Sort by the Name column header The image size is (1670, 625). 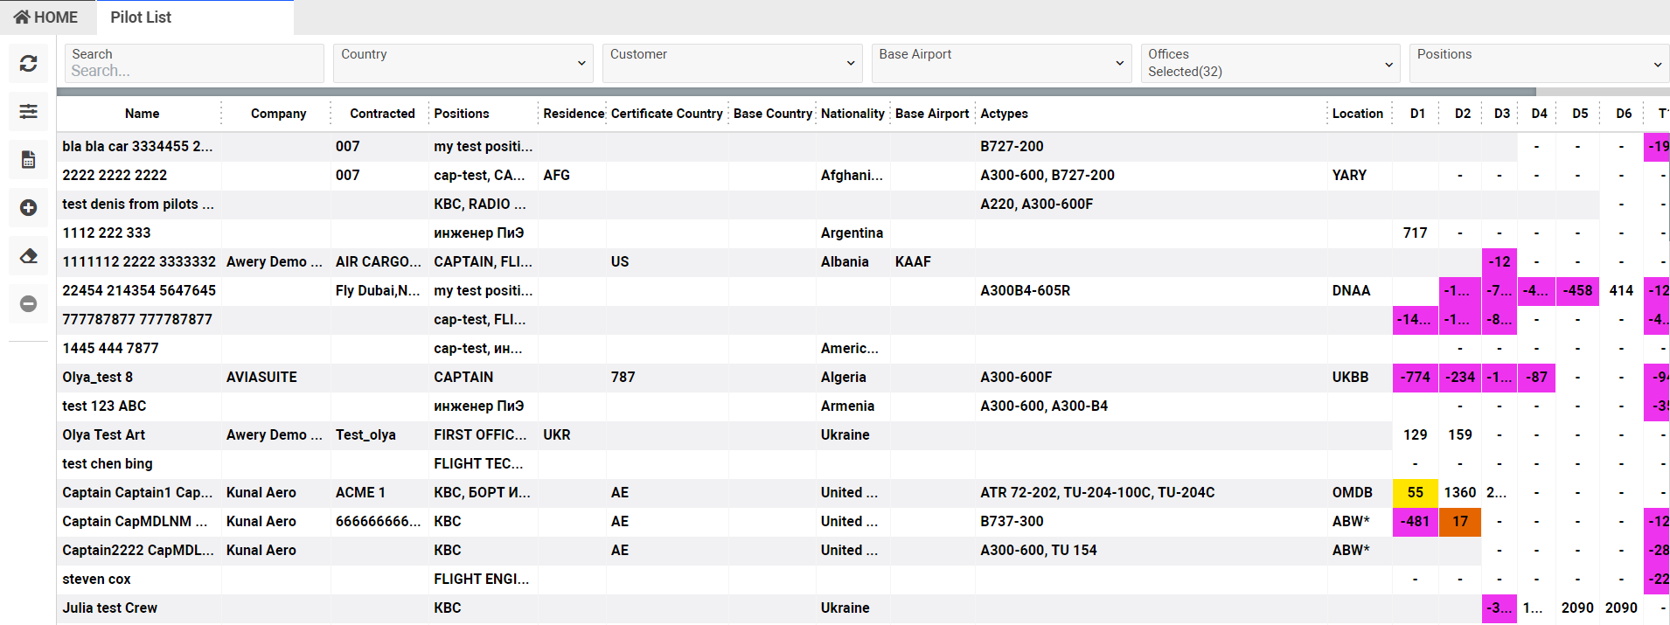pyautogui.click(x=142, y=114)
